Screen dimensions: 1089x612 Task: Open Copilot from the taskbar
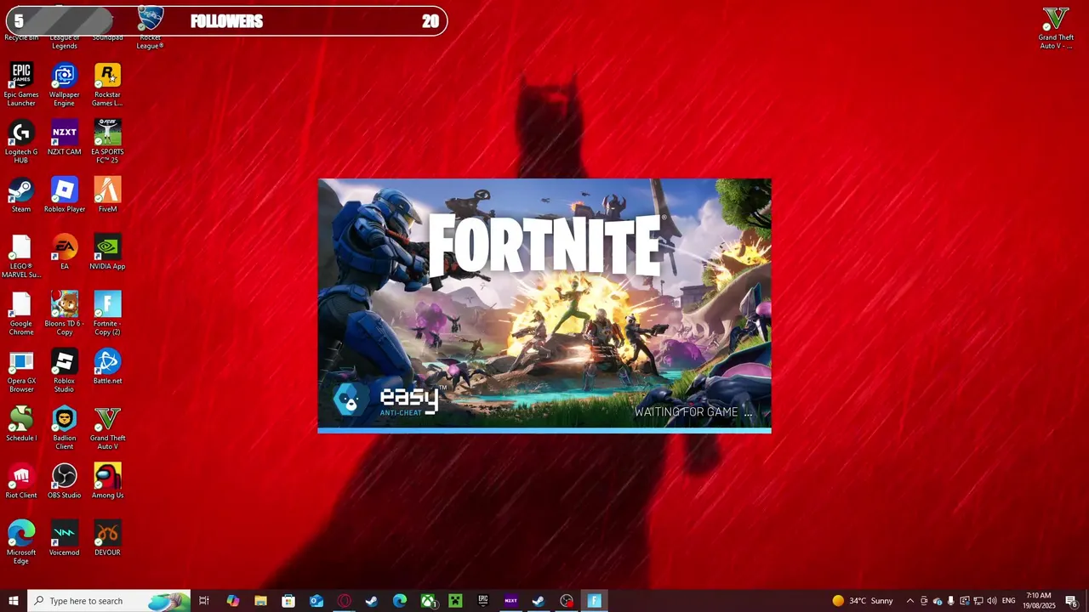pos(232,601)
